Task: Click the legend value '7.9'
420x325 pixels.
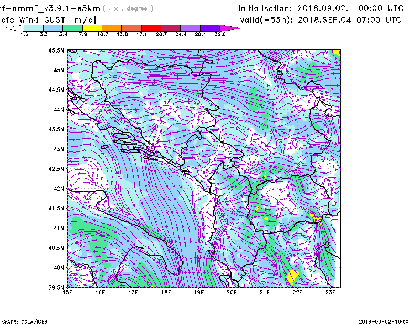Action: pos(83,34)
